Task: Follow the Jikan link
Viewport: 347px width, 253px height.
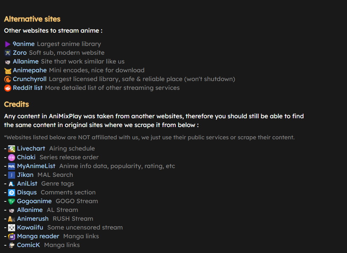Action: [x=25, y=175]
